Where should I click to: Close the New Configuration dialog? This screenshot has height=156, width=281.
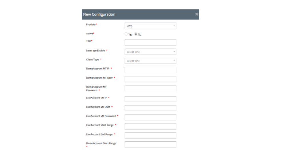tap(197, 14)
